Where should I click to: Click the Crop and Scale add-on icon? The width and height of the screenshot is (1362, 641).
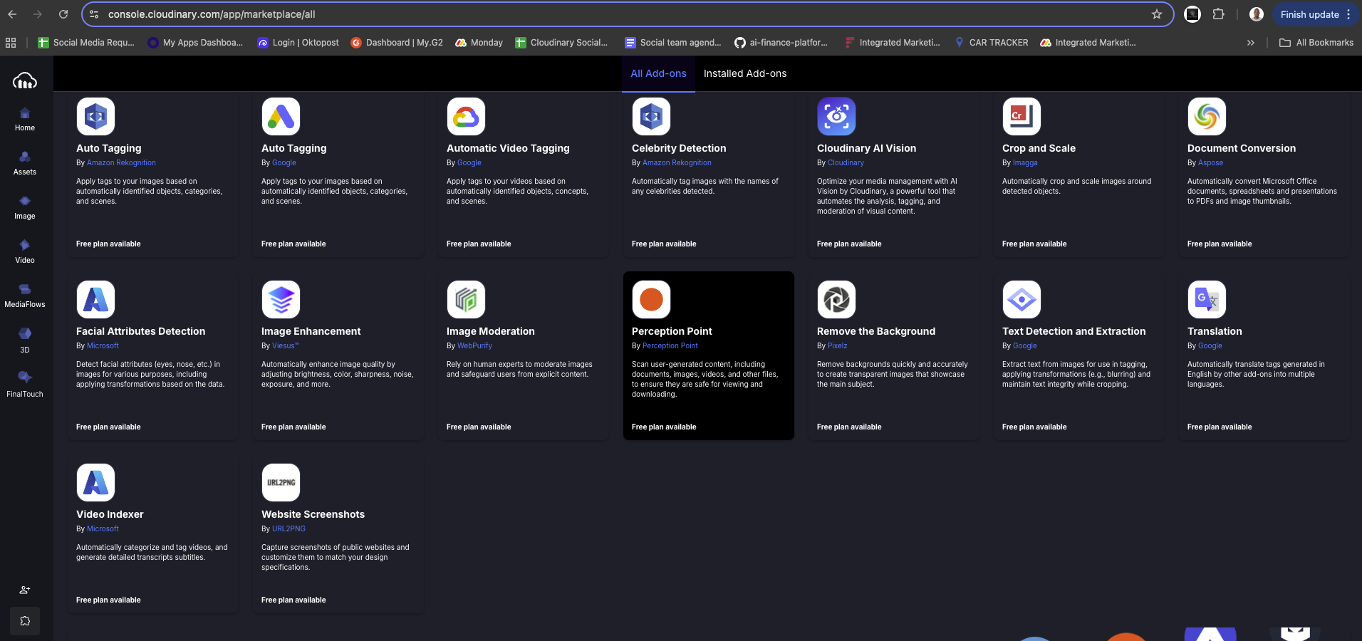[x=1021, y=116]
